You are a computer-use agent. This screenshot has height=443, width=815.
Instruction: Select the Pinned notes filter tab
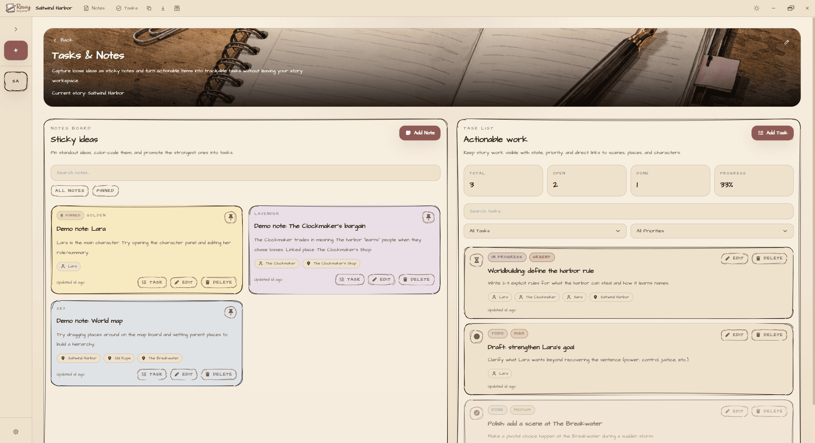pos(105,191)
